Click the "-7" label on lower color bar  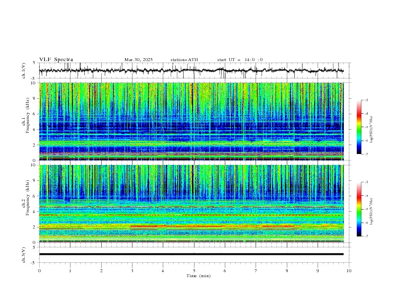(x=366, y=236)
